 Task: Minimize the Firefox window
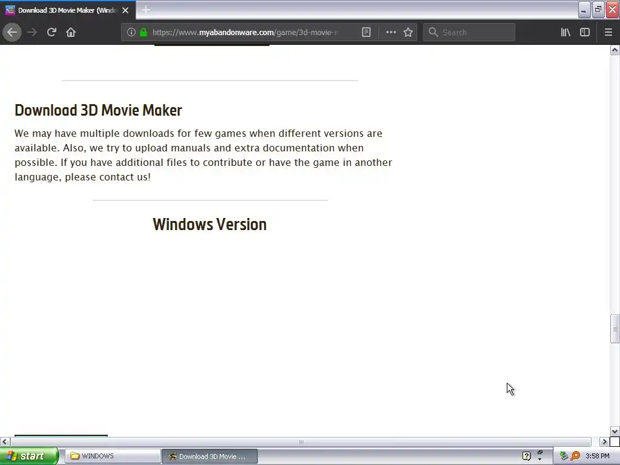pos(584,10)
